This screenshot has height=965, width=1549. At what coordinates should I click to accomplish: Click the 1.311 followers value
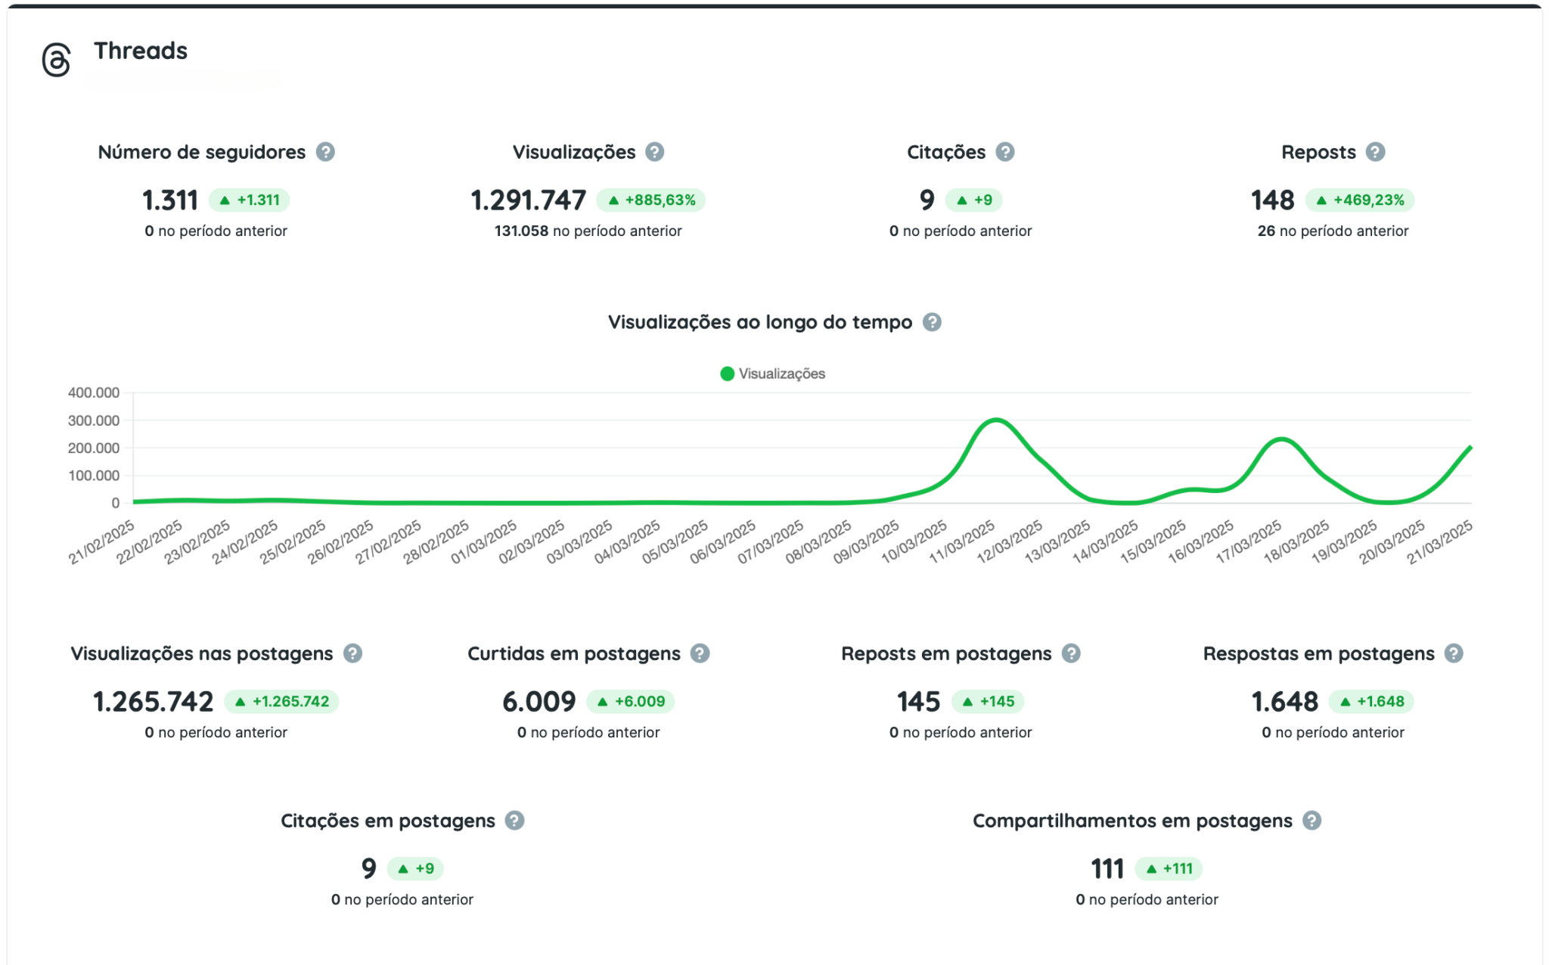pyautogui.click(x=170, y=200)
